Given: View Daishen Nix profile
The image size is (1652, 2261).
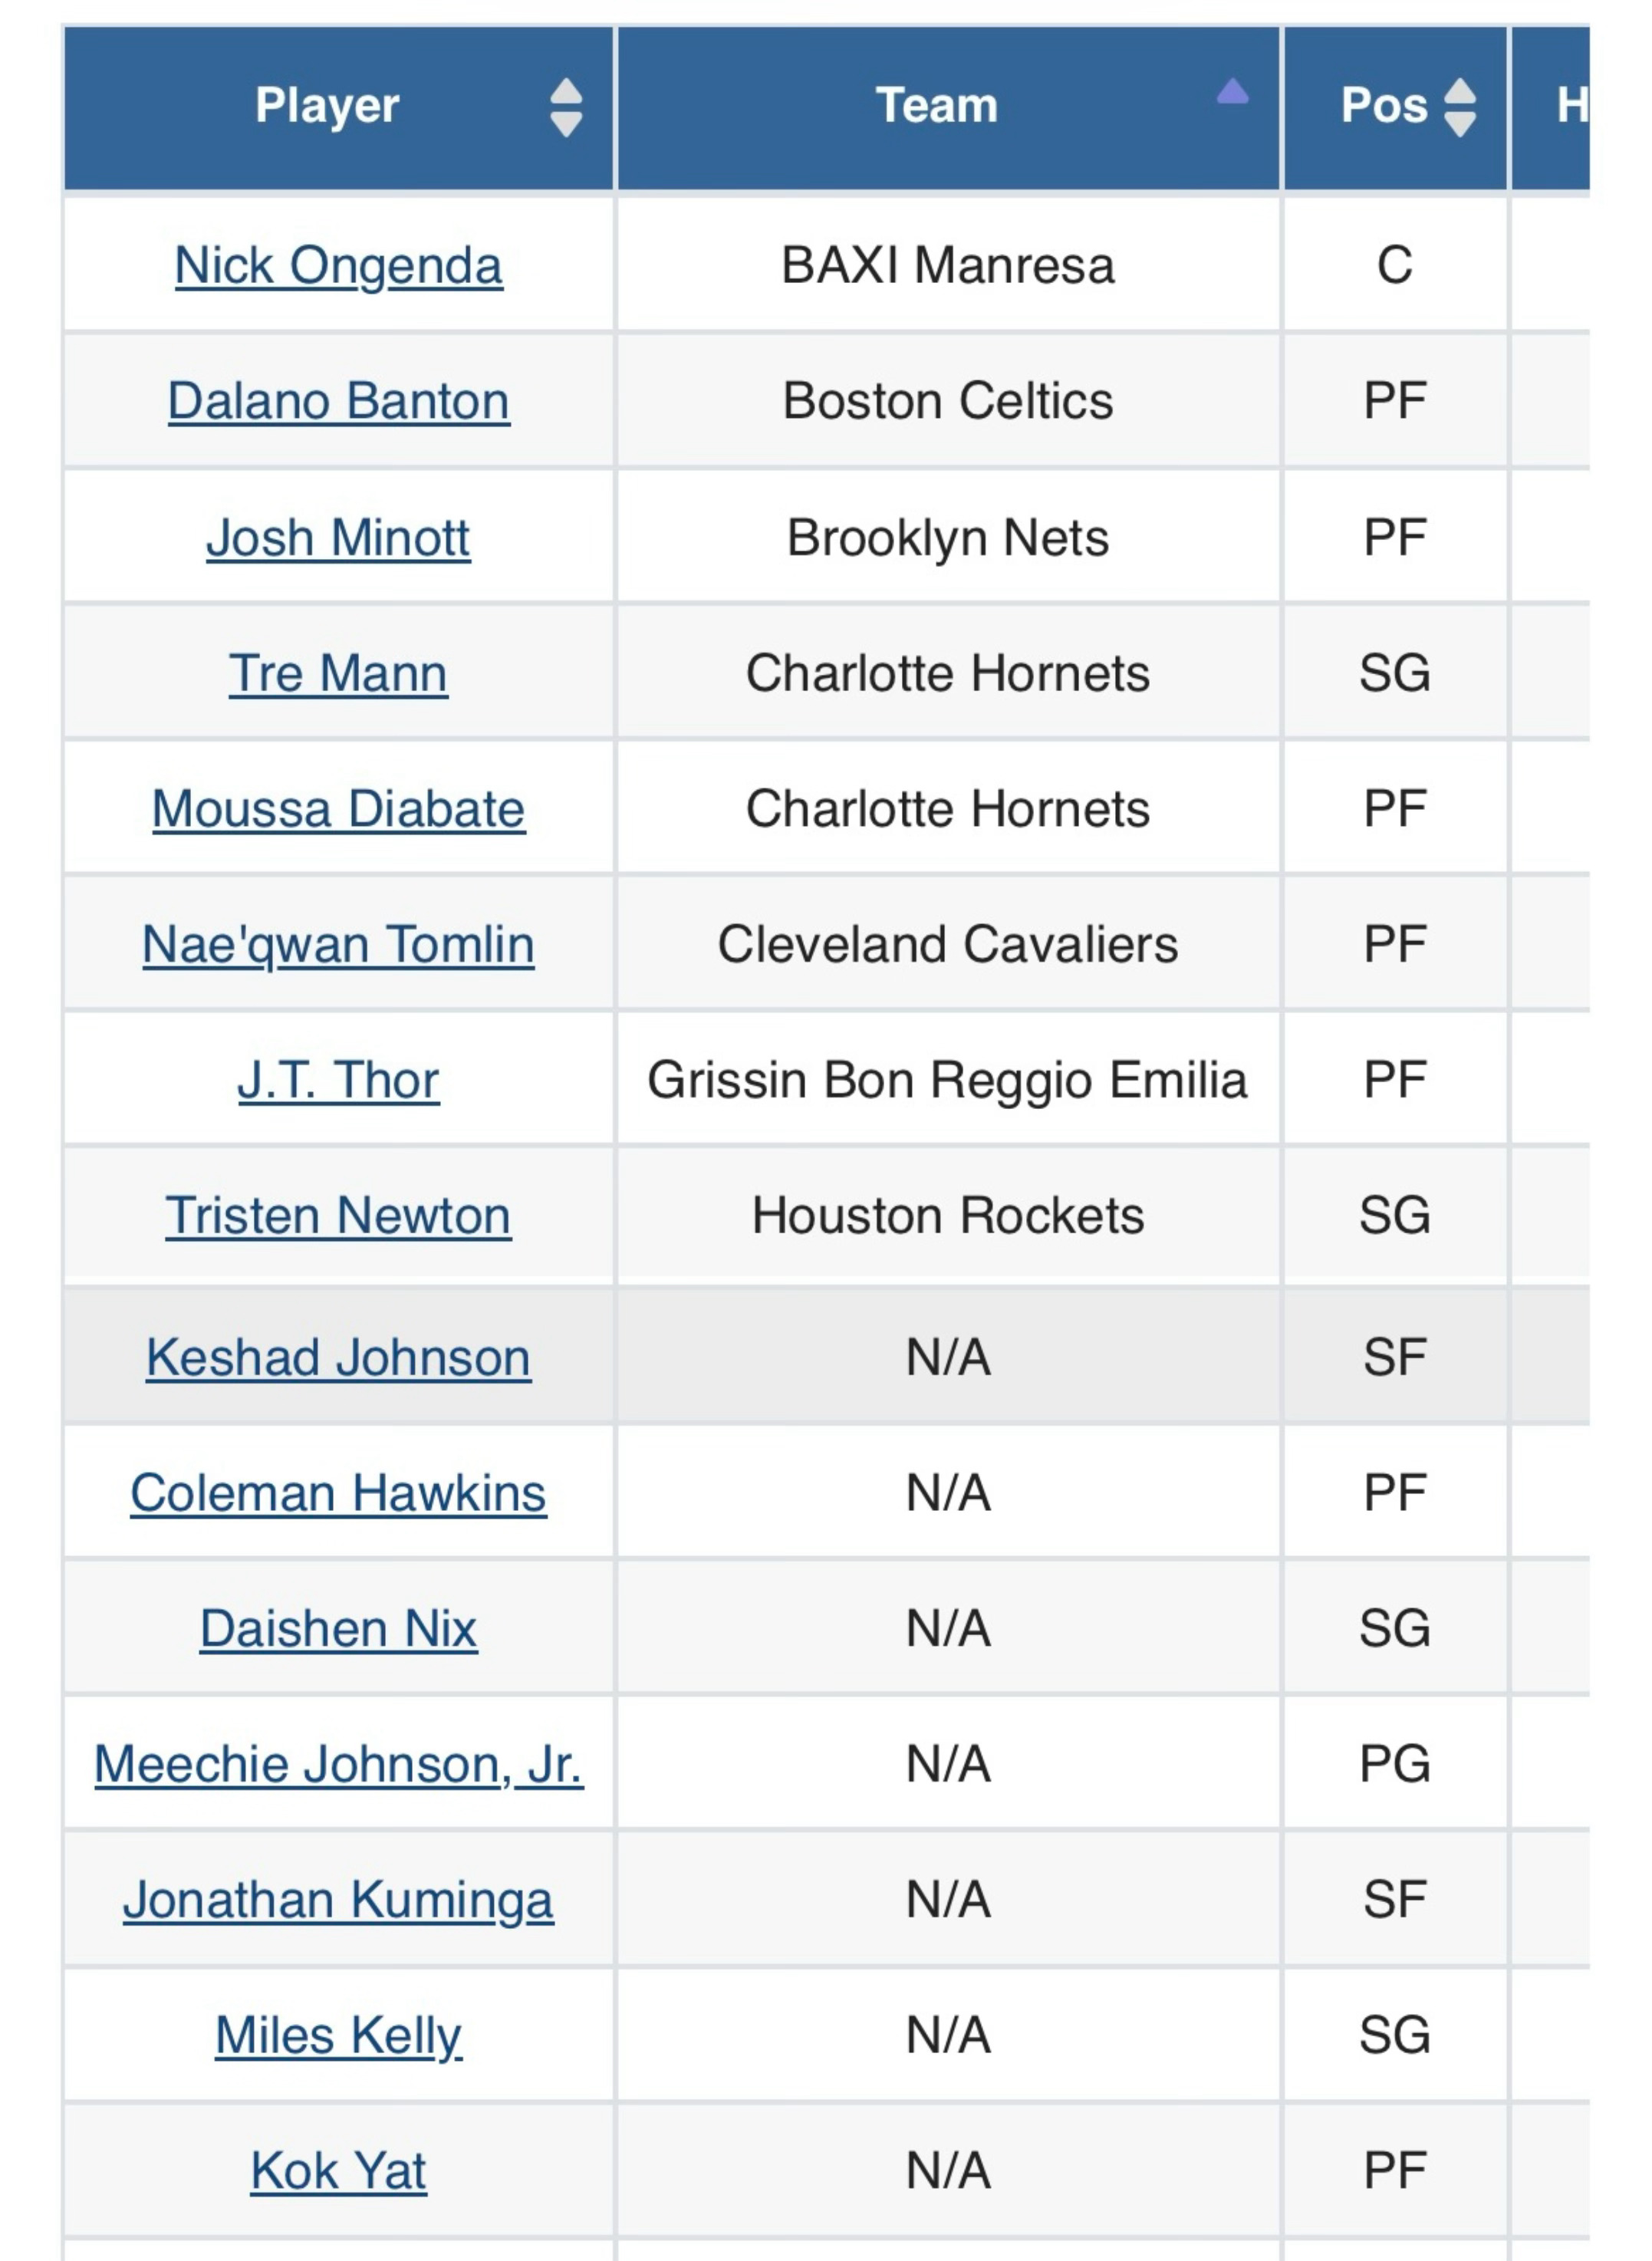Looking at the screenshot, I should [338, 1629].
